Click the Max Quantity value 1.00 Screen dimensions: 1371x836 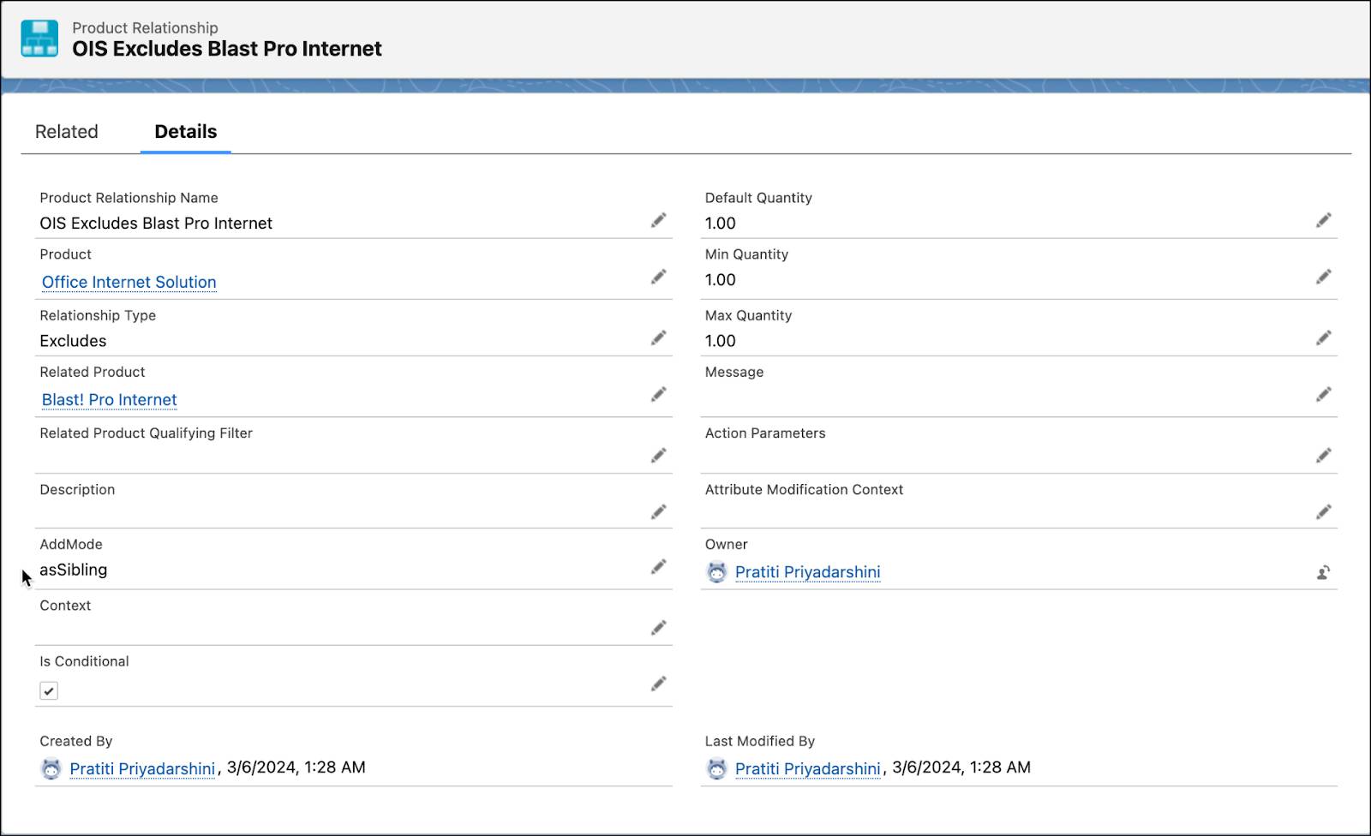tap(721, 341)
